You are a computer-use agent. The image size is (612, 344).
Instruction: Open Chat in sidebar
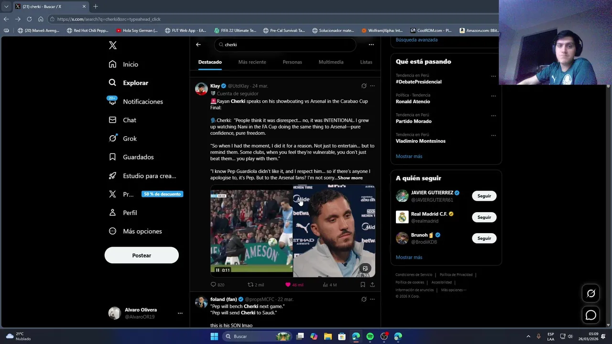(x=122, y=120)
